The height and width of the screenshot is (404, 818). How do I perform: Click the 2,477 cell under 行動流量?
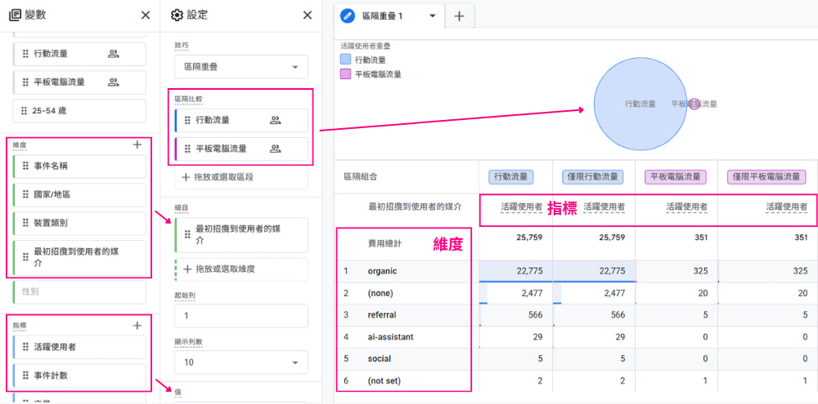pos(532,293)
